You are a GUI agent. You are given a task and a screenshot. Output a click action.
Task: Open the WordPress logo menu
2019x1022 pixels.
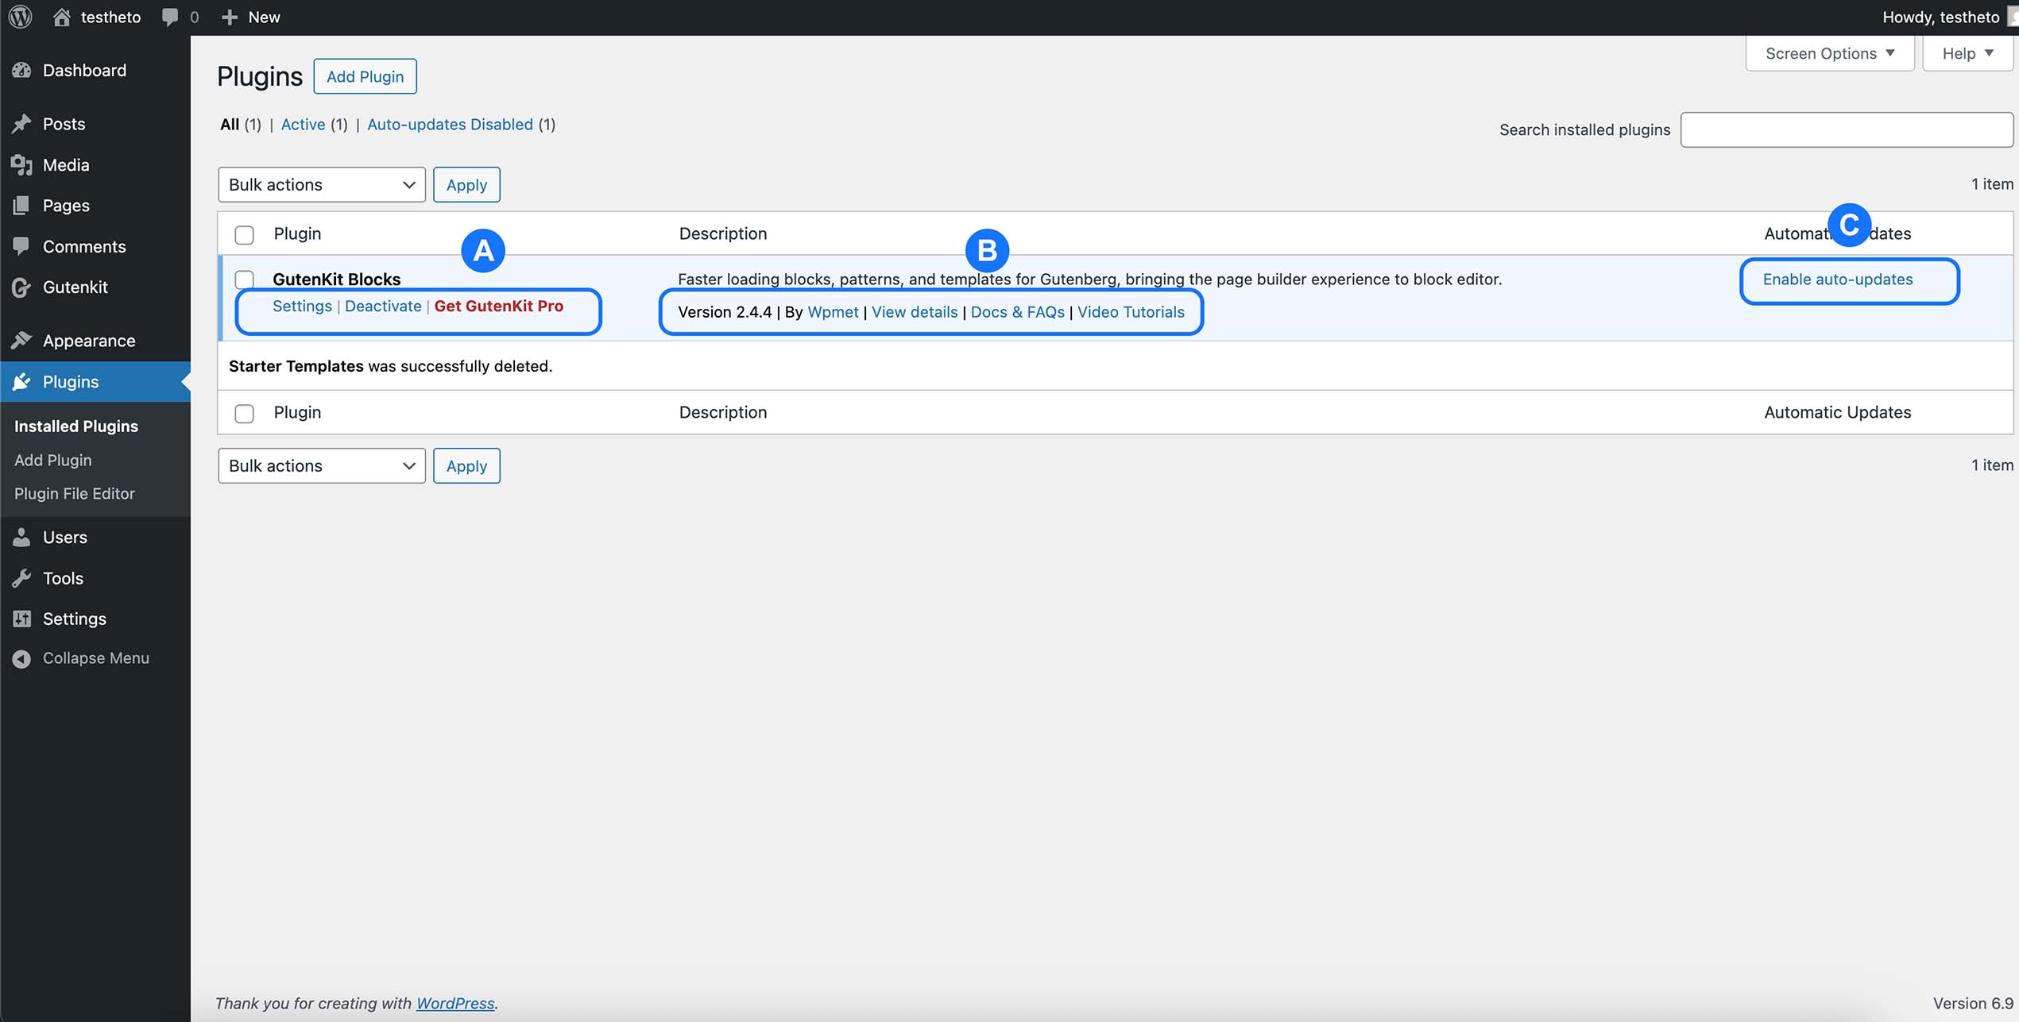coord(19,16)
